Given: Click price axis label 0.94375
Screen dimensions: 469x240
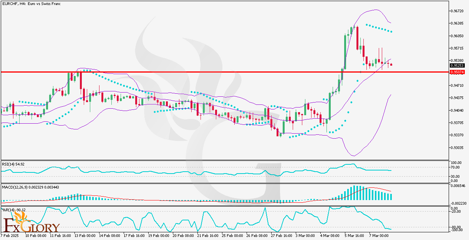Looking at the screenshot, I should coord(456,98).
